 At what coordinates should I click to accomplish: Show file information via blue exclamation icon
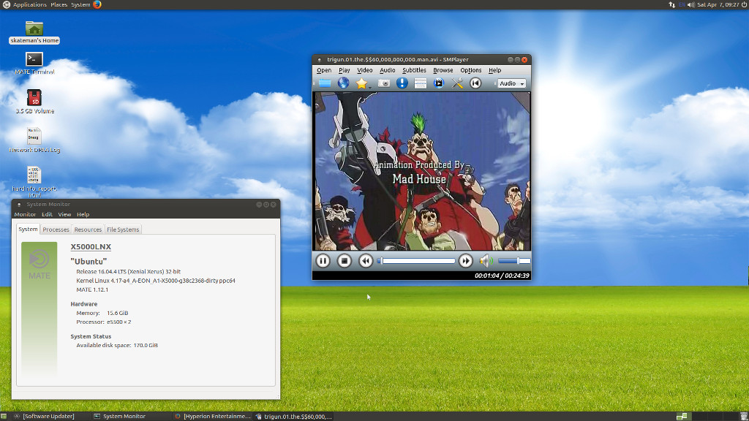pos(402,83)
